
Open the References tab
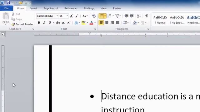[x=71, y=8]
